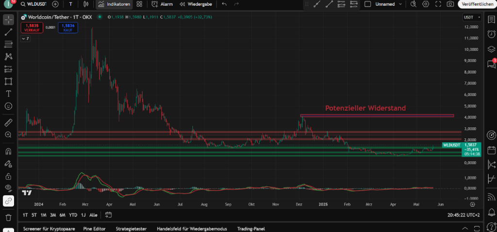This screenshot has width=497, height=232.
Task: Enter fullscreen mode with the frame icon
Action: (x=438, y=4)
